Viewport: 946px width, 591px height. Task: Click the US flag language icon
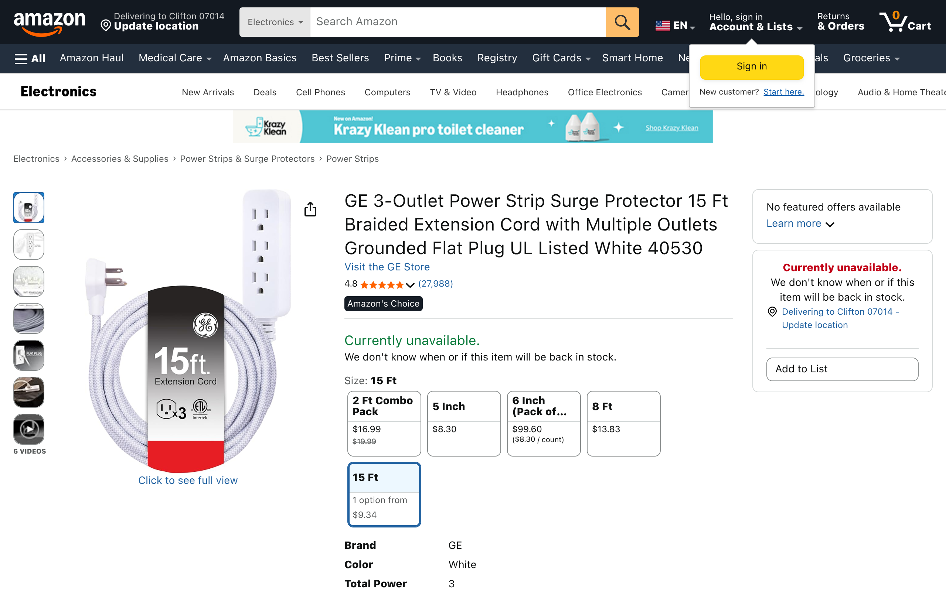coord(663,26)
